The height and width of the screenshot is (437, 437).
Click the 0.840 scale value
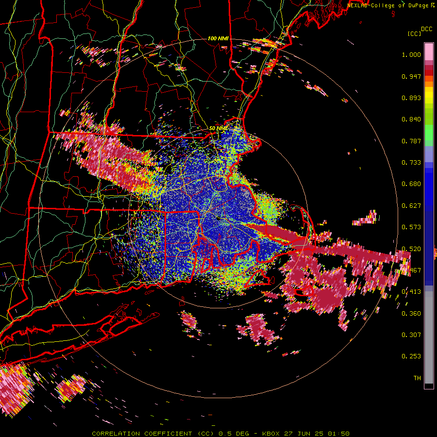tap(411, 119)
